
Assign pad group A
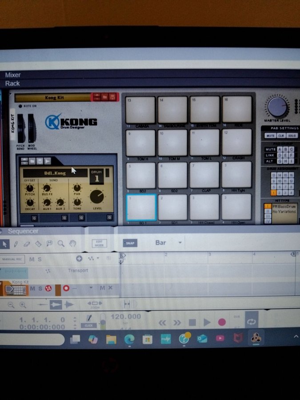click(280, 149)
